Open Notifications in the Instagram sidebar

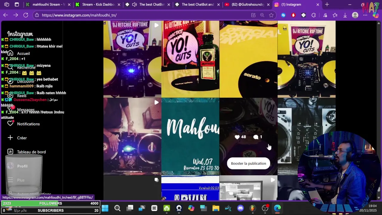coord(28,124)
